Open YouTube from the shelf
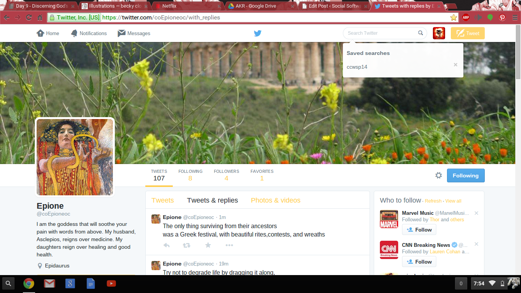 pyautogui.click(x=111, y=283)
